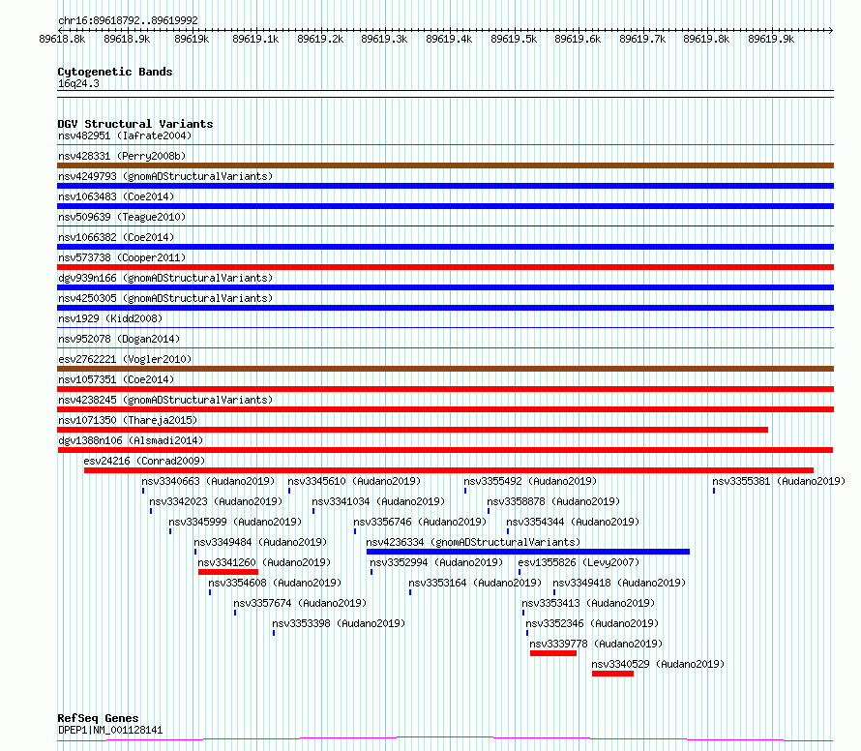Open variant nsv3354608 (Audano2019)
Viewport: 861px width, 751px height.
tap(275, 583)
